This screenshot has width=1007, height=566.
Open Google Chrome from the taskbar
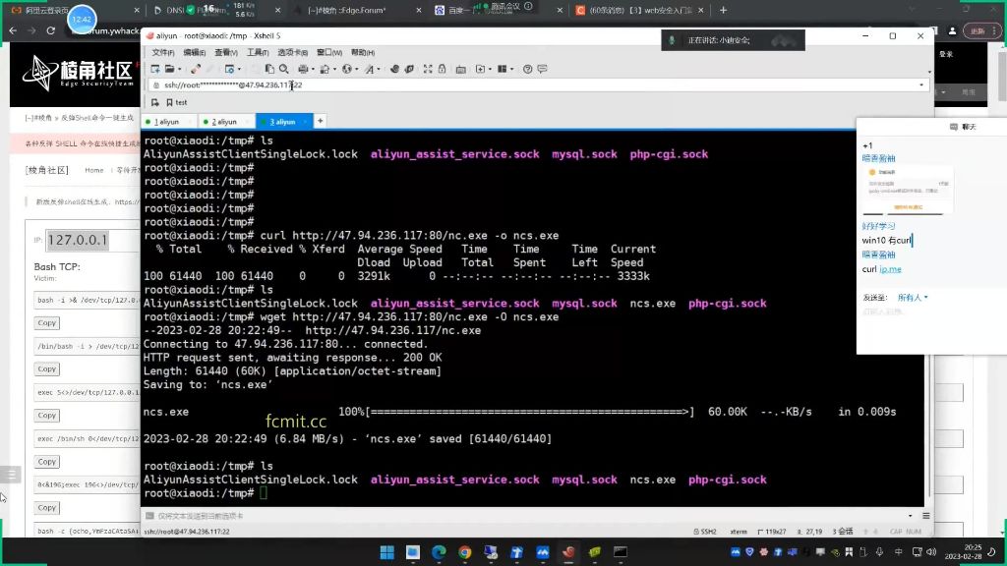[x=465, y=552]
